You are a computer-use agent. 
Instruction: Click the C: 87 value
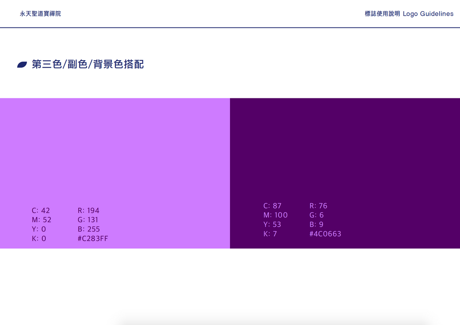(x=273, y=206)
